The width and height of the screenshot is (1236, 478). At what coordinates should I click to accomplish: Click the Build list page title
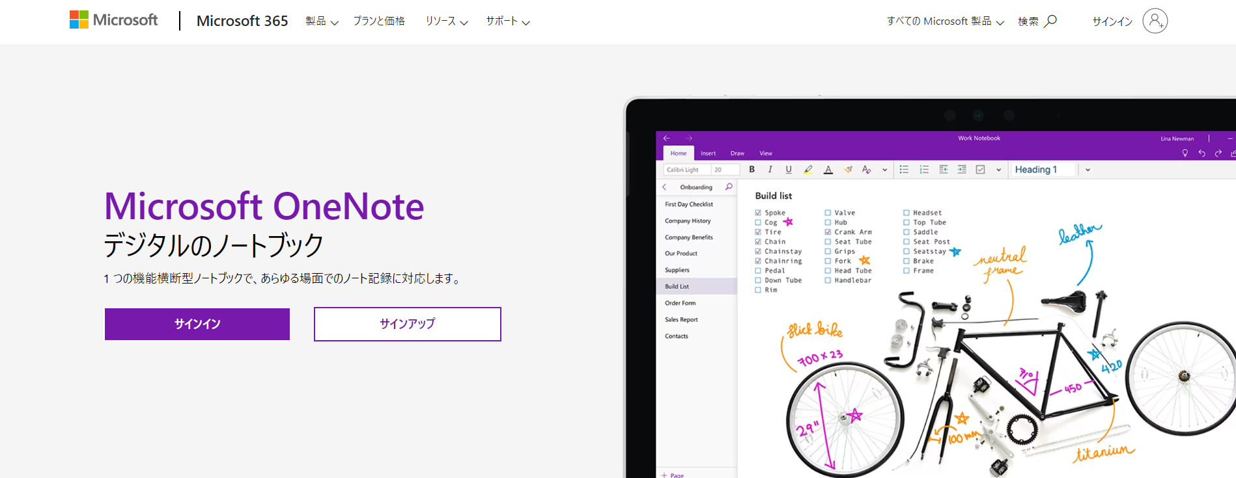click(x=774, y=196)
